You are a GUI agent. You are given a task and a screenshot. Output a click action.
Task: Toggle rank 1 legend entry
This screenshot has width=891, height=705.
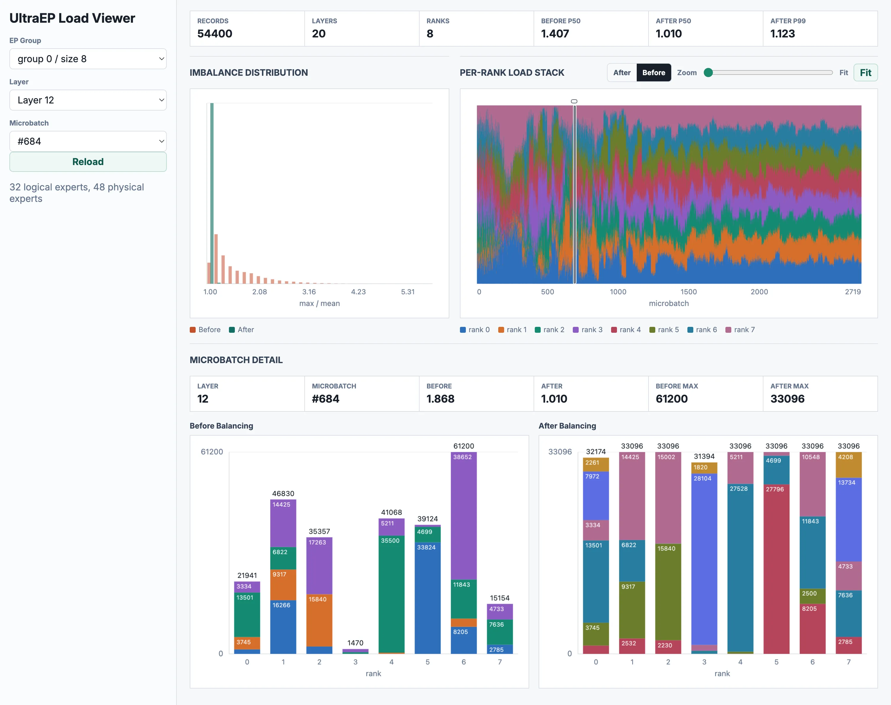click(512, 330)
